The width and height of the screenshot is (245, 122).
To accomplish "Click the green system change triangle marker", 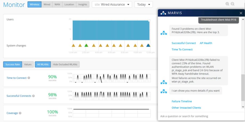I will (x=86, y=45).
